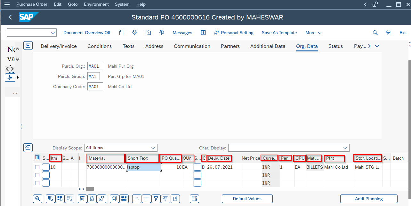The height and width of the screenshot is (206, 411).
Task: Toggle the box before D in item 10 row
Action: 197,167
